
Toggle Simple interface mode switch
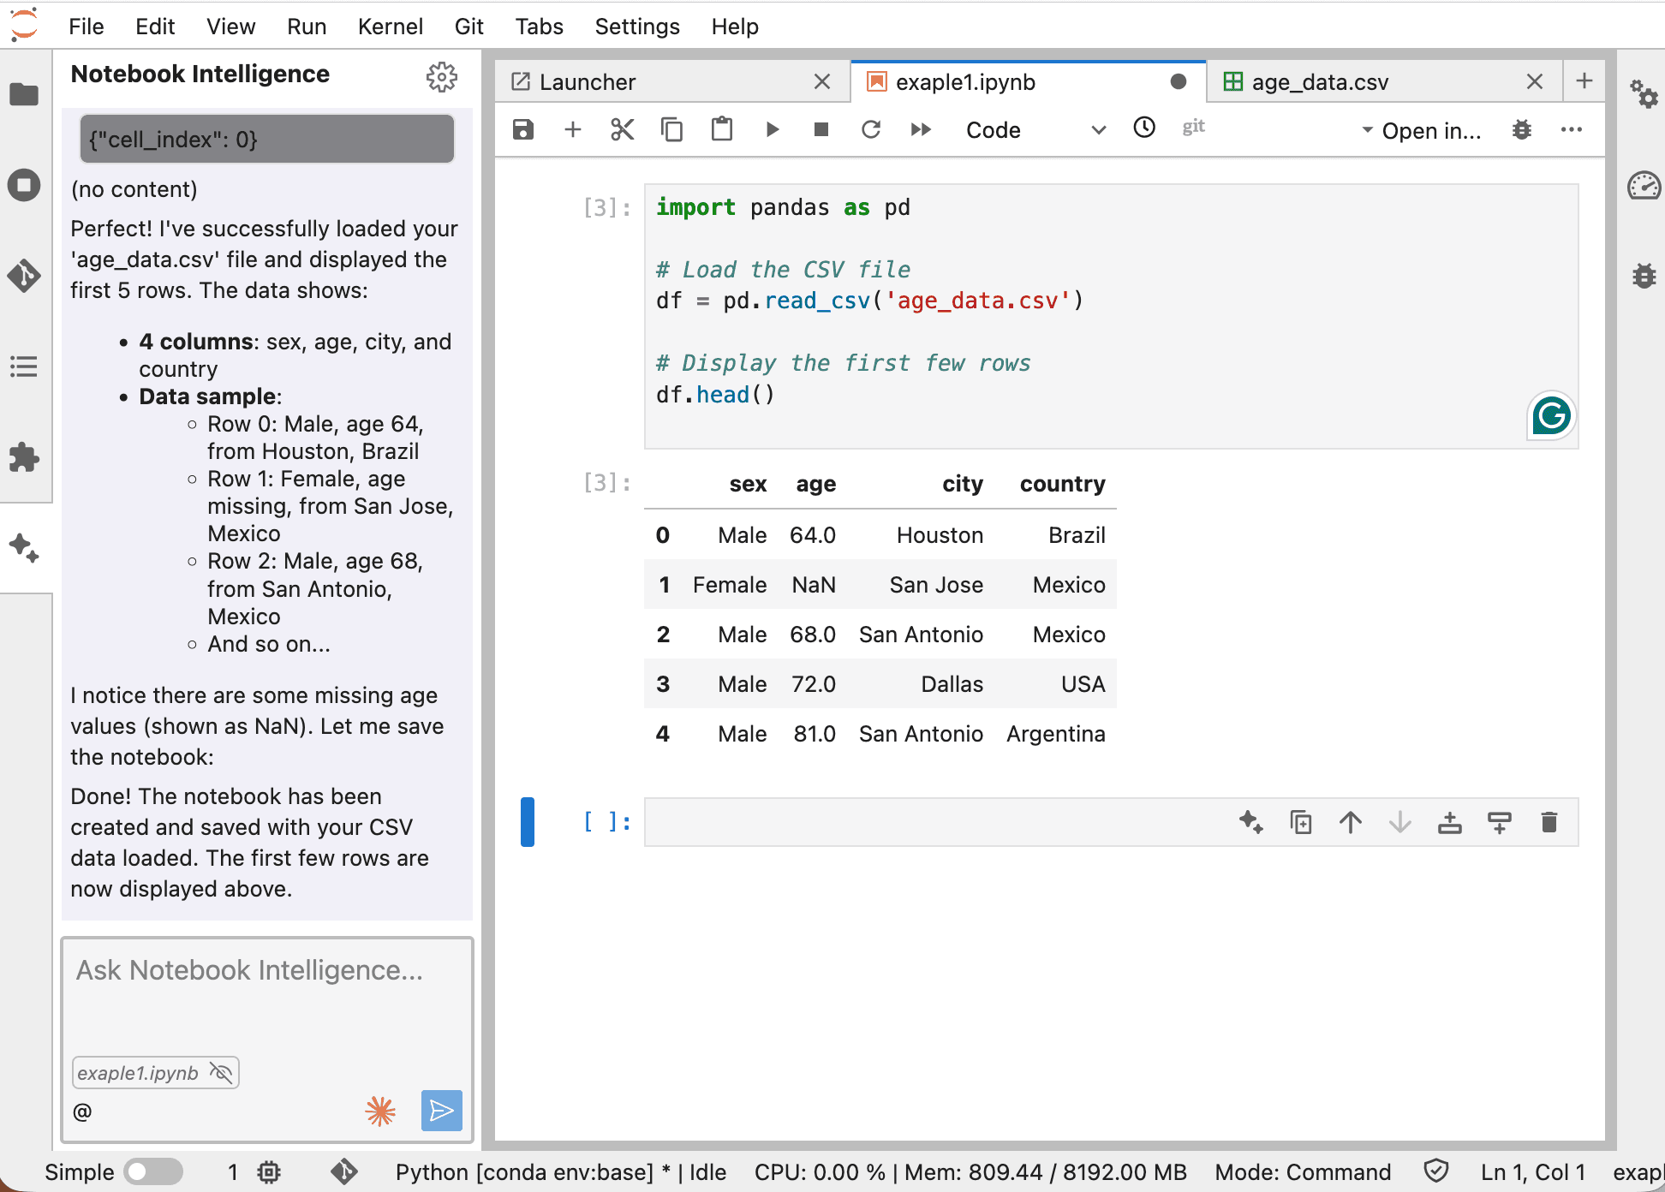click(x=152, y=1171)
